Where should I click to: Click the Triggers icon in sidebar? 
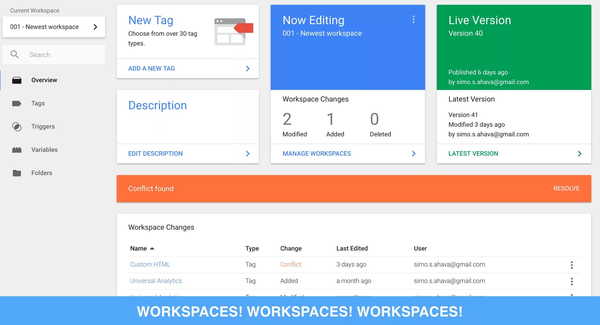[x=16, y=126]
